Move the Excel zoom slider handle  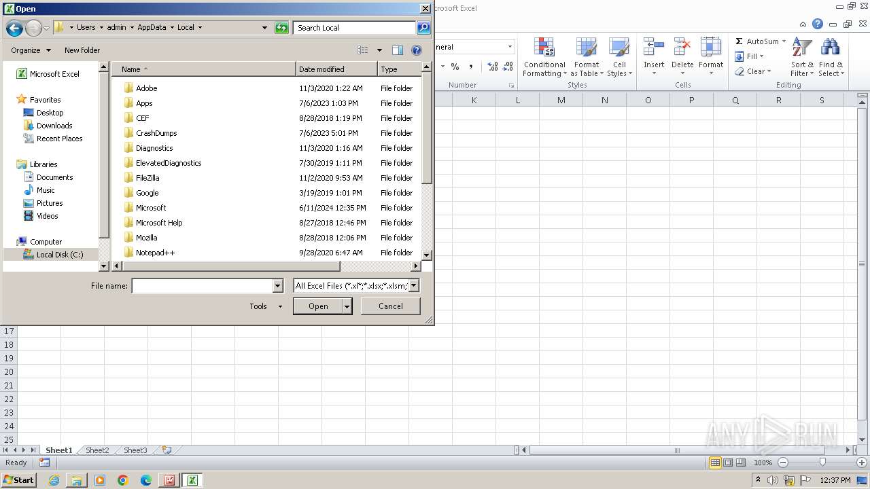coord(822,463)
